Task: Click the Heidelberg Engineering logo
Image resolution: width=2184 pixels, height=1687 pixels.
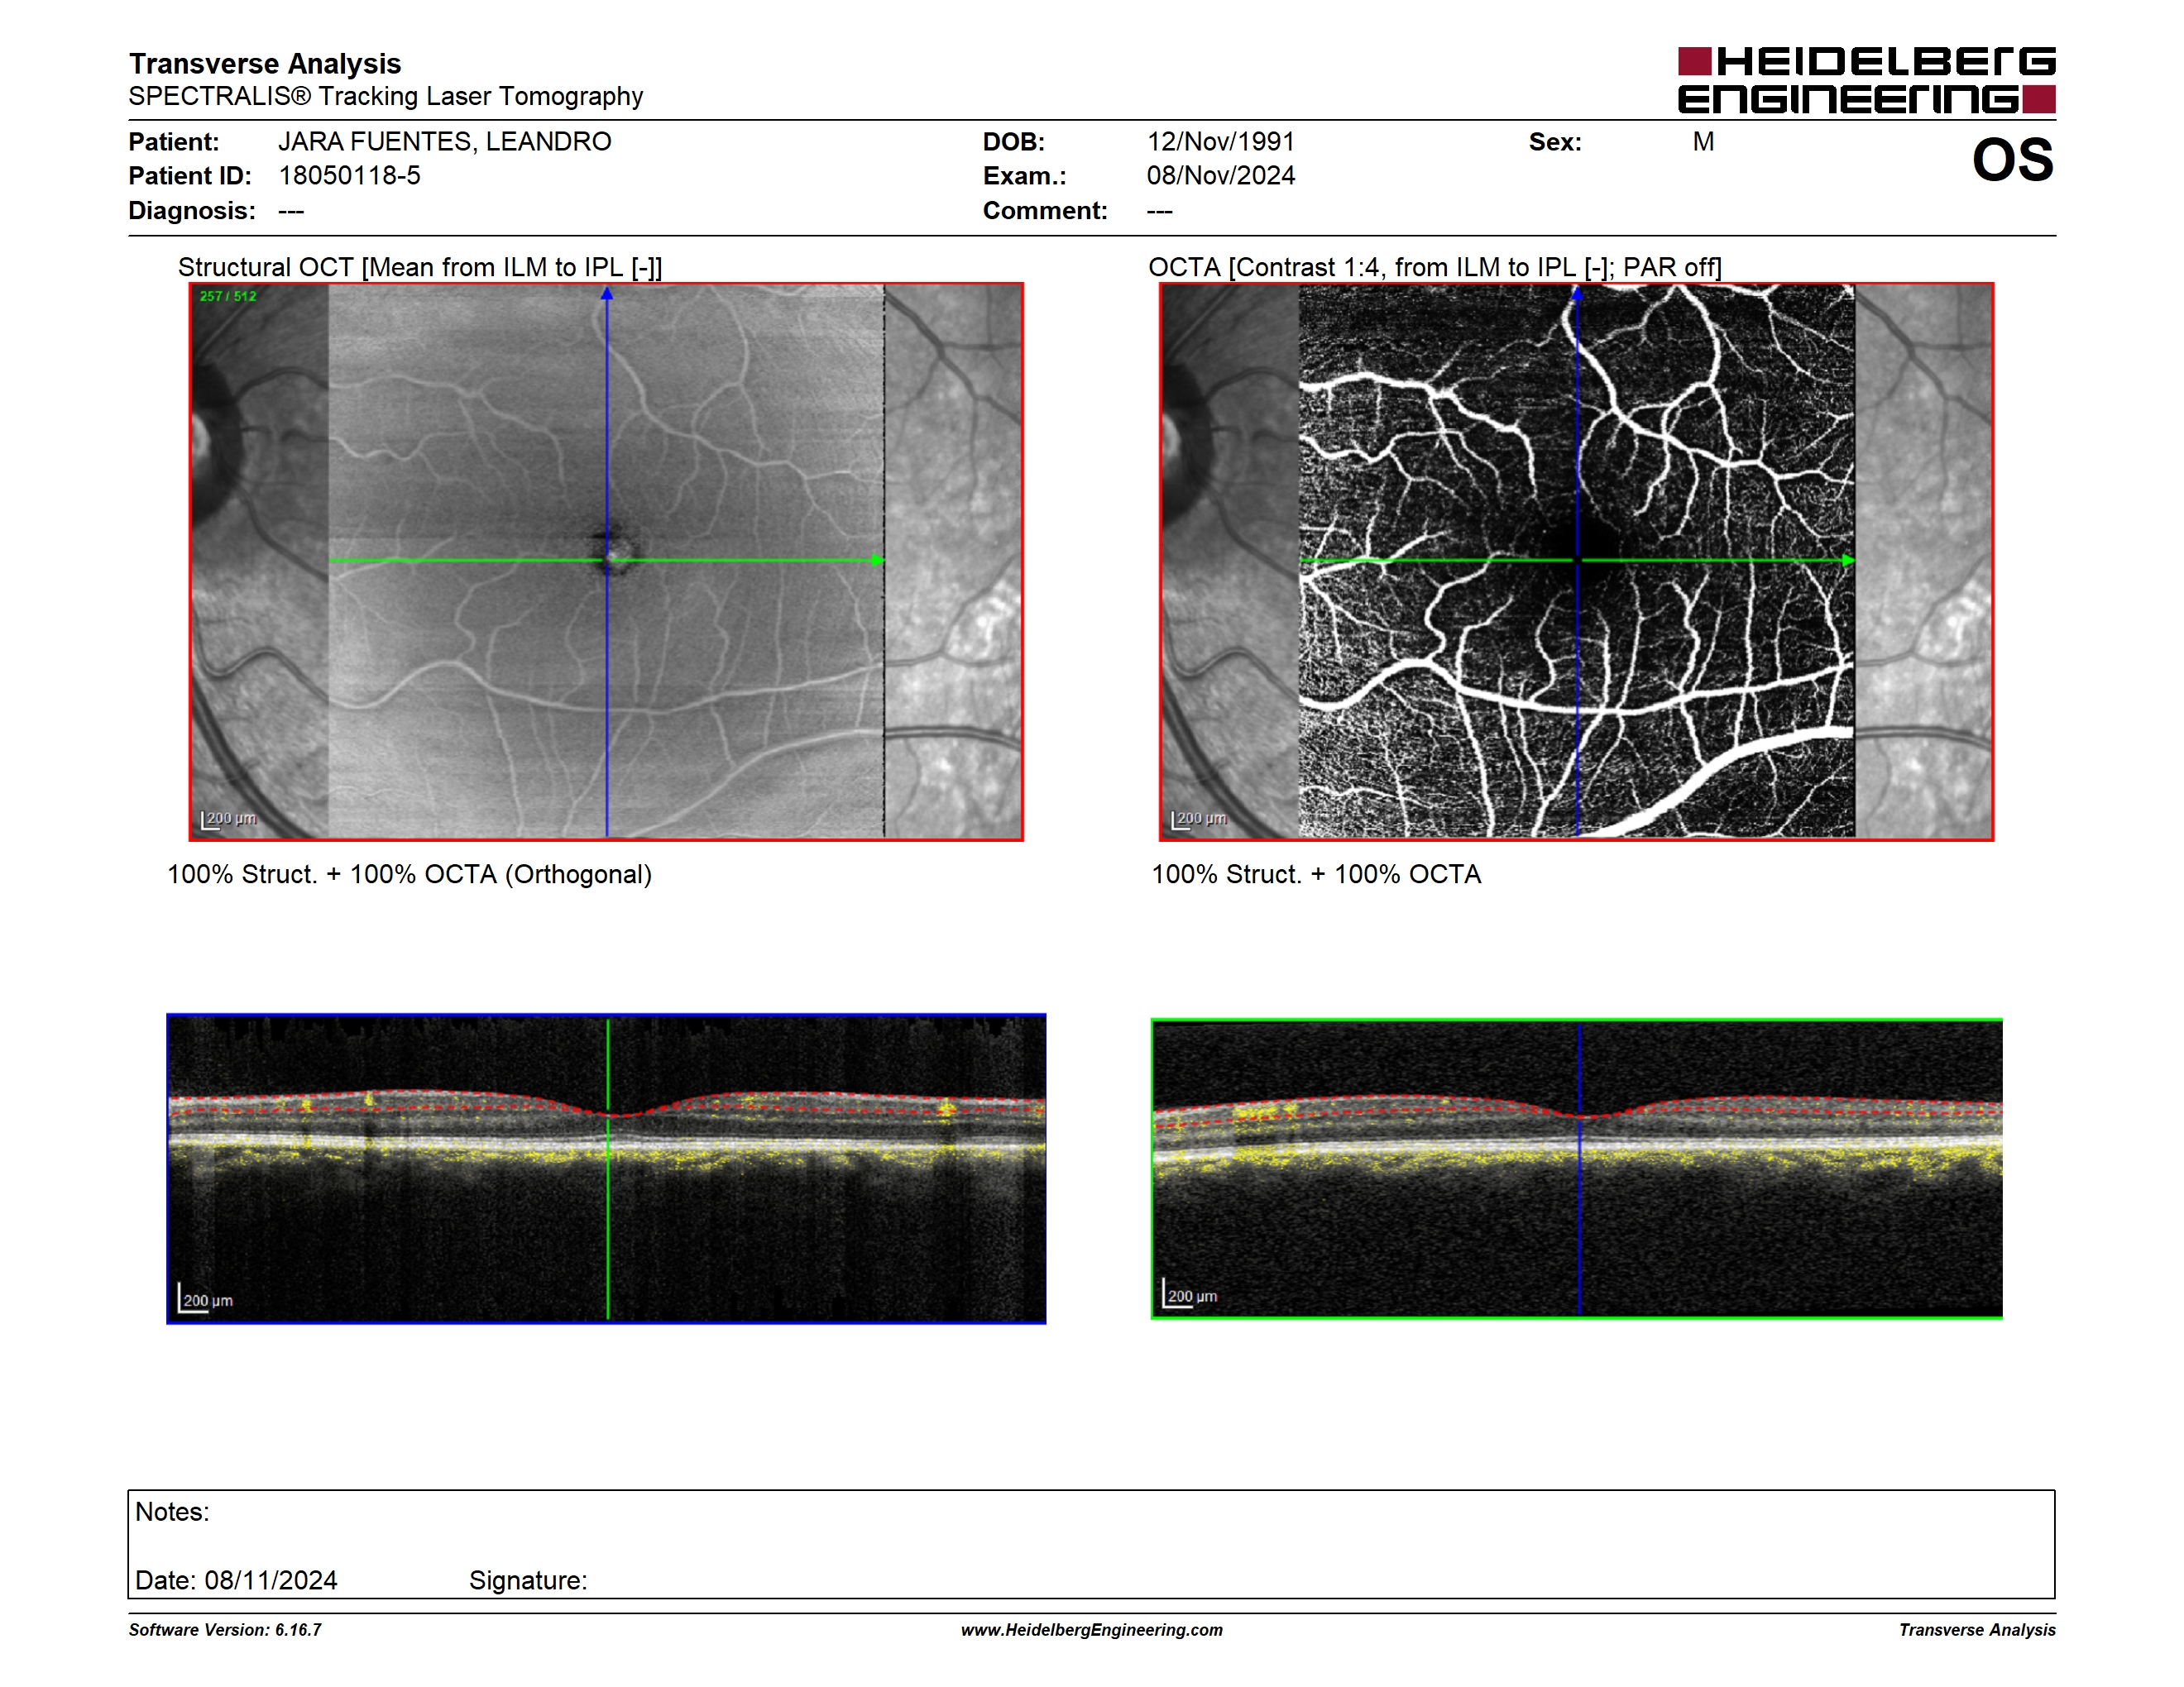Action: click(1866, 80)
